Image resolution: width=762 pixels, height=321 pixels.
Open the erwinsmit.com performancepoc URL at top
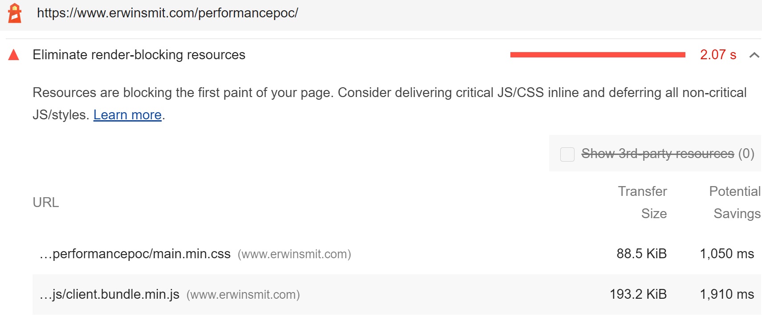tap(167, 13)
